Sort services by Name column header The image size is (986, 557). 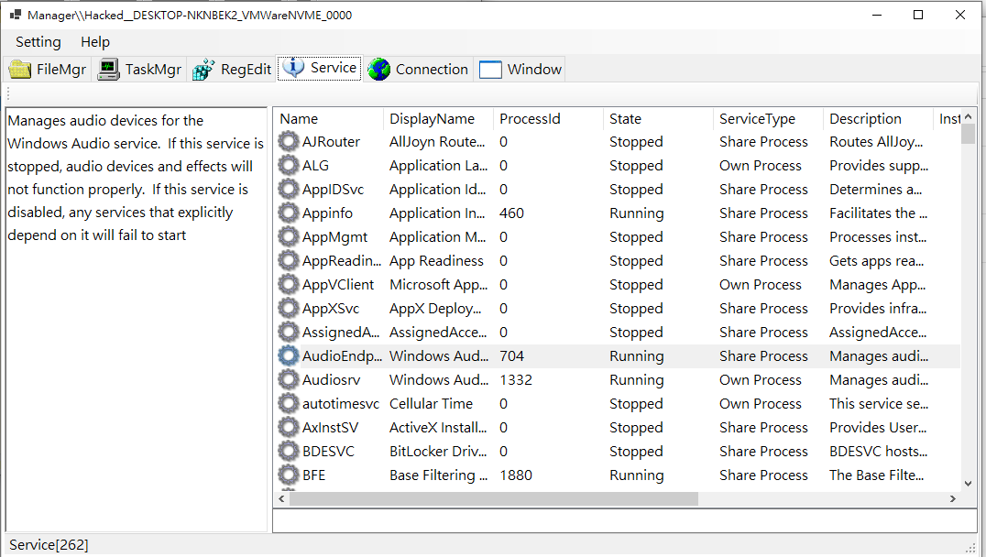tap(328, 119)
